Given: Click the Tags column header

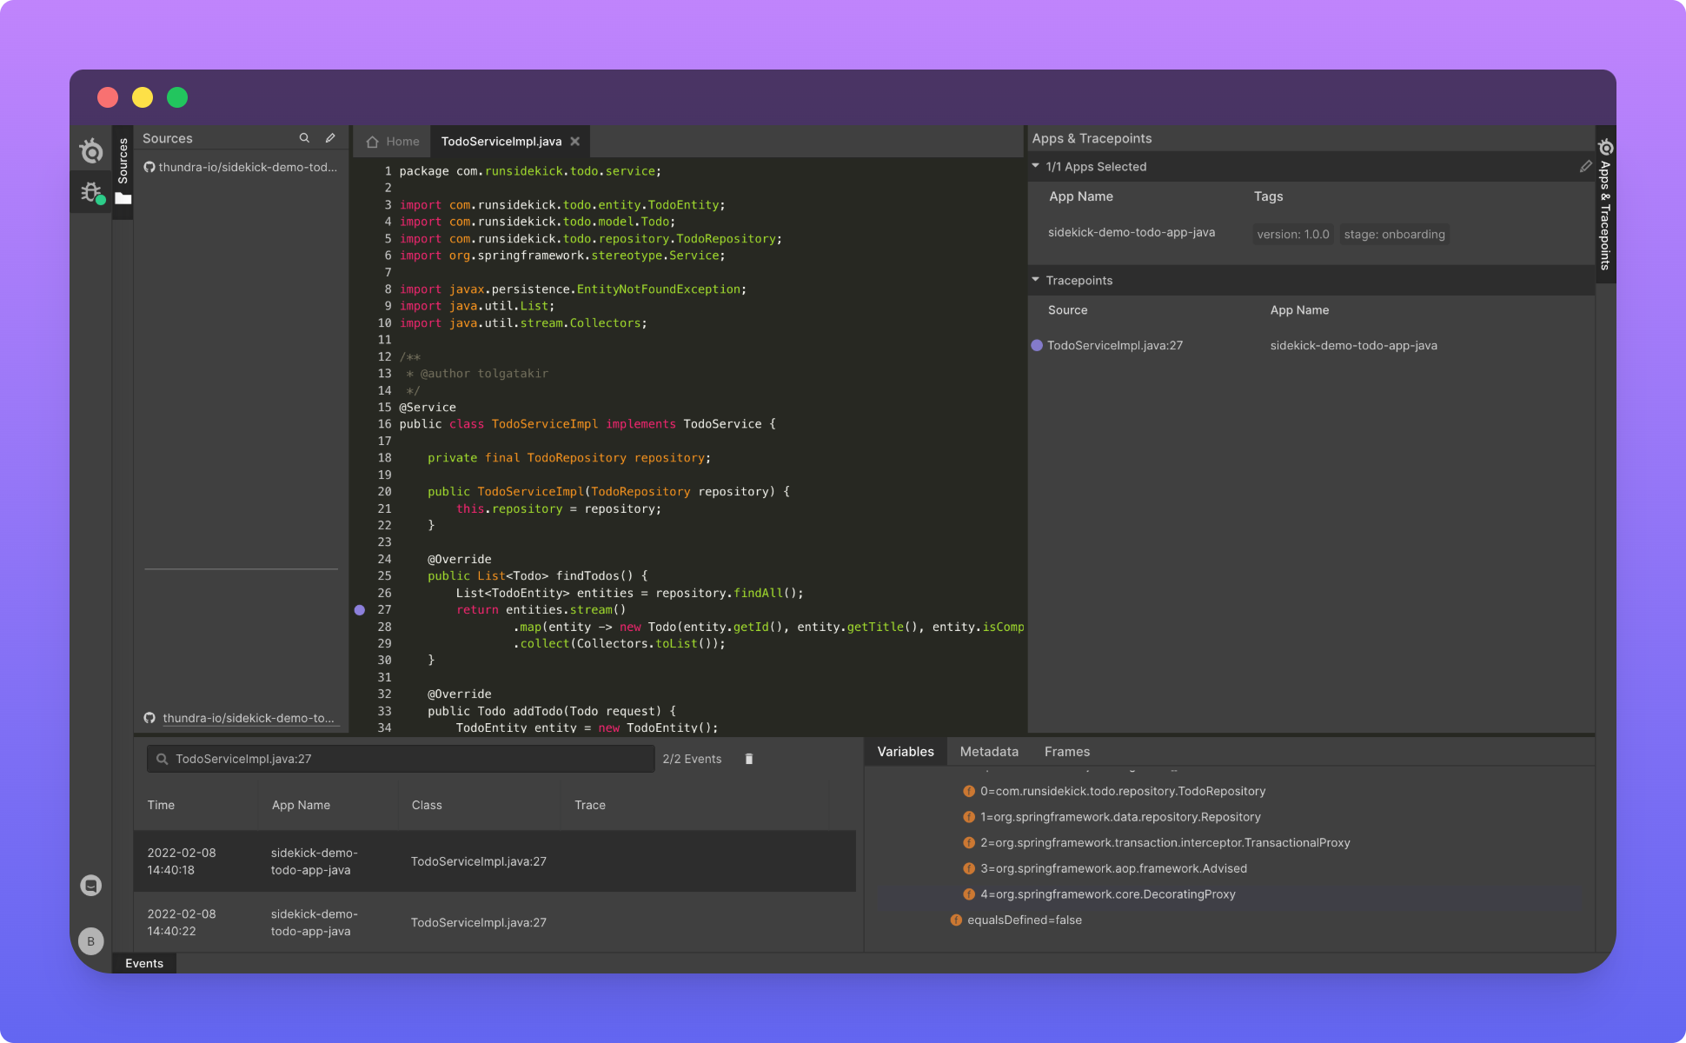Looking at the screenshot, I should pos(1268,196).
